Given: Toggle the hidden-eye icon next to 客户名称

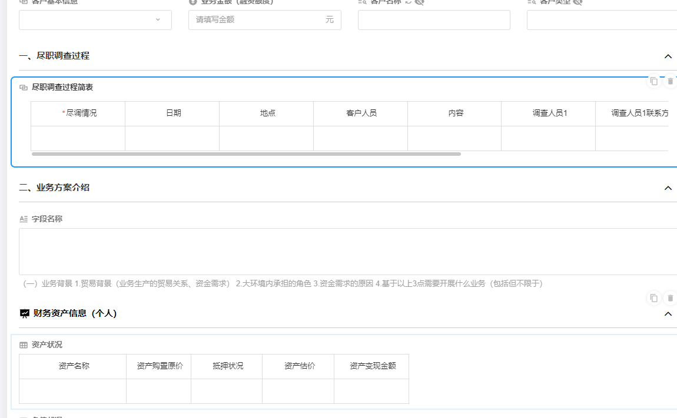Looking at the screenshot, I should [419, 2].
